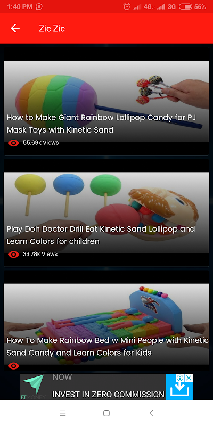
Task: Tap the Android back navigation chevron
Action: tap(151, 413)
